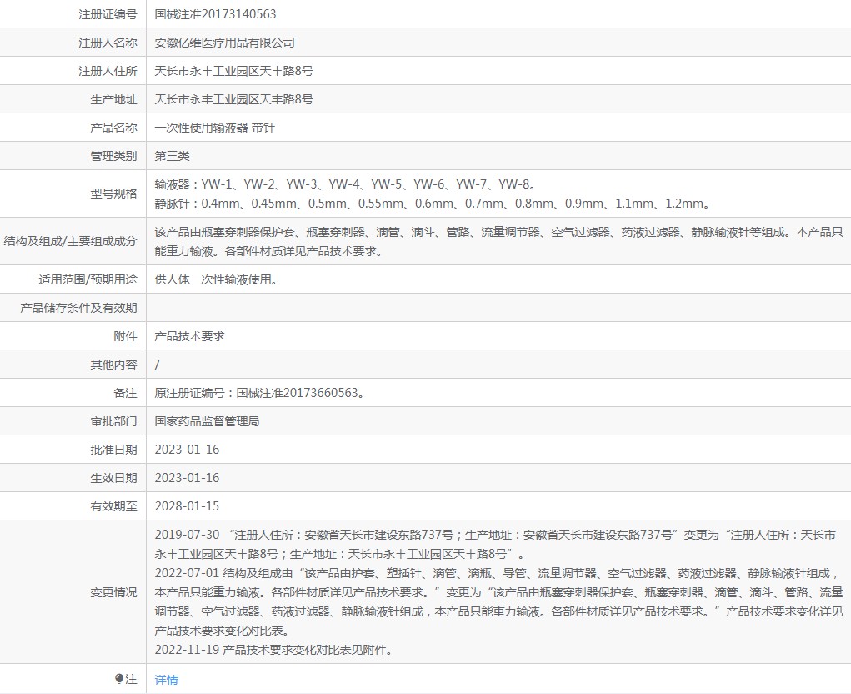Click the 注册证编号 row label
Image resolution: width=851 pixels, height=694 pixels.
coord(108,14)
